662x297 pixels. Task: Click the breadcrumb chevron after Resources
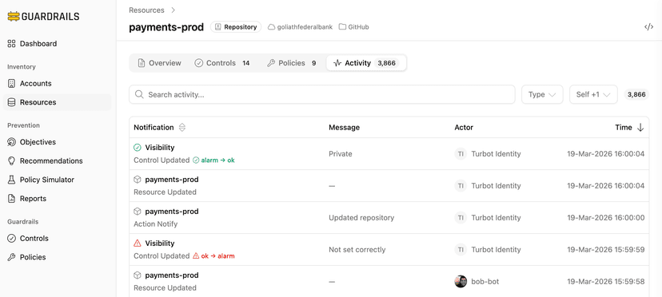click(x=173, y=10)
